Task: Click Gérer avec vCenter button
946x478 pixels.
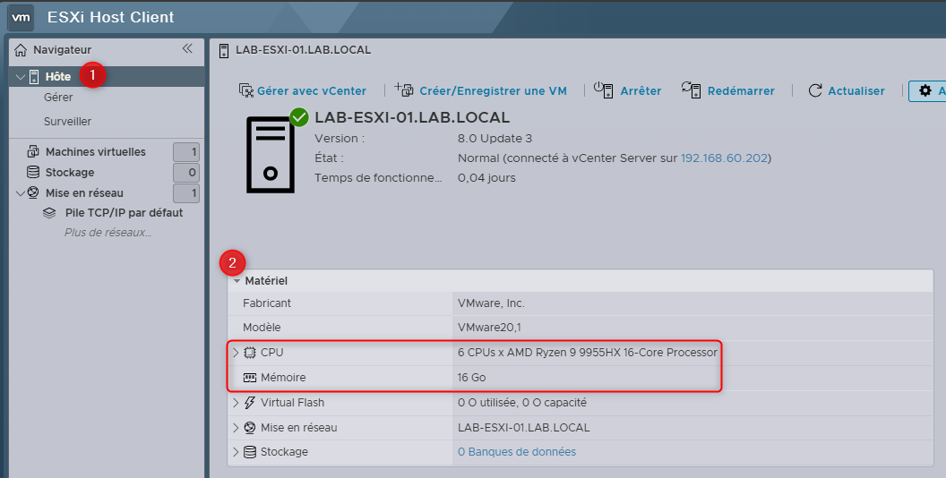Action: click(303, 90)
